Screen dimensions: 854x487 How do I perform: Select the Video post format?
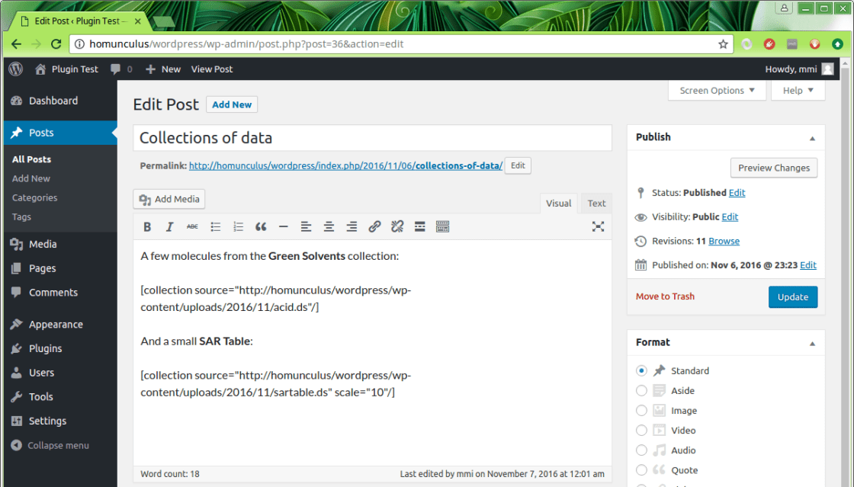[641, 431]
